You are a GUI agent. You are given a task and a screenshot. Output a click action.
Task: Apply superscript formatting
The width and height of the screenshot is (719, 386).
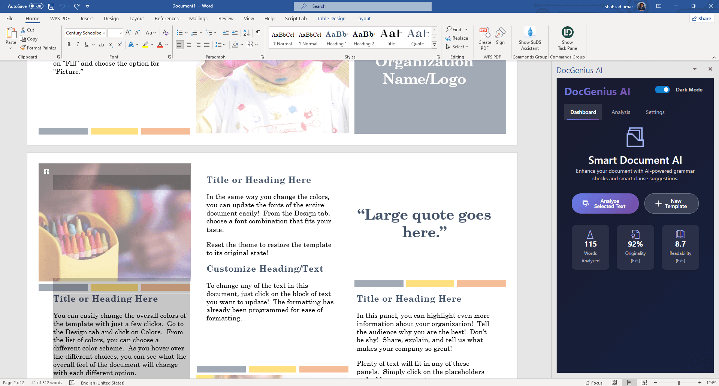tap(120, 45)
